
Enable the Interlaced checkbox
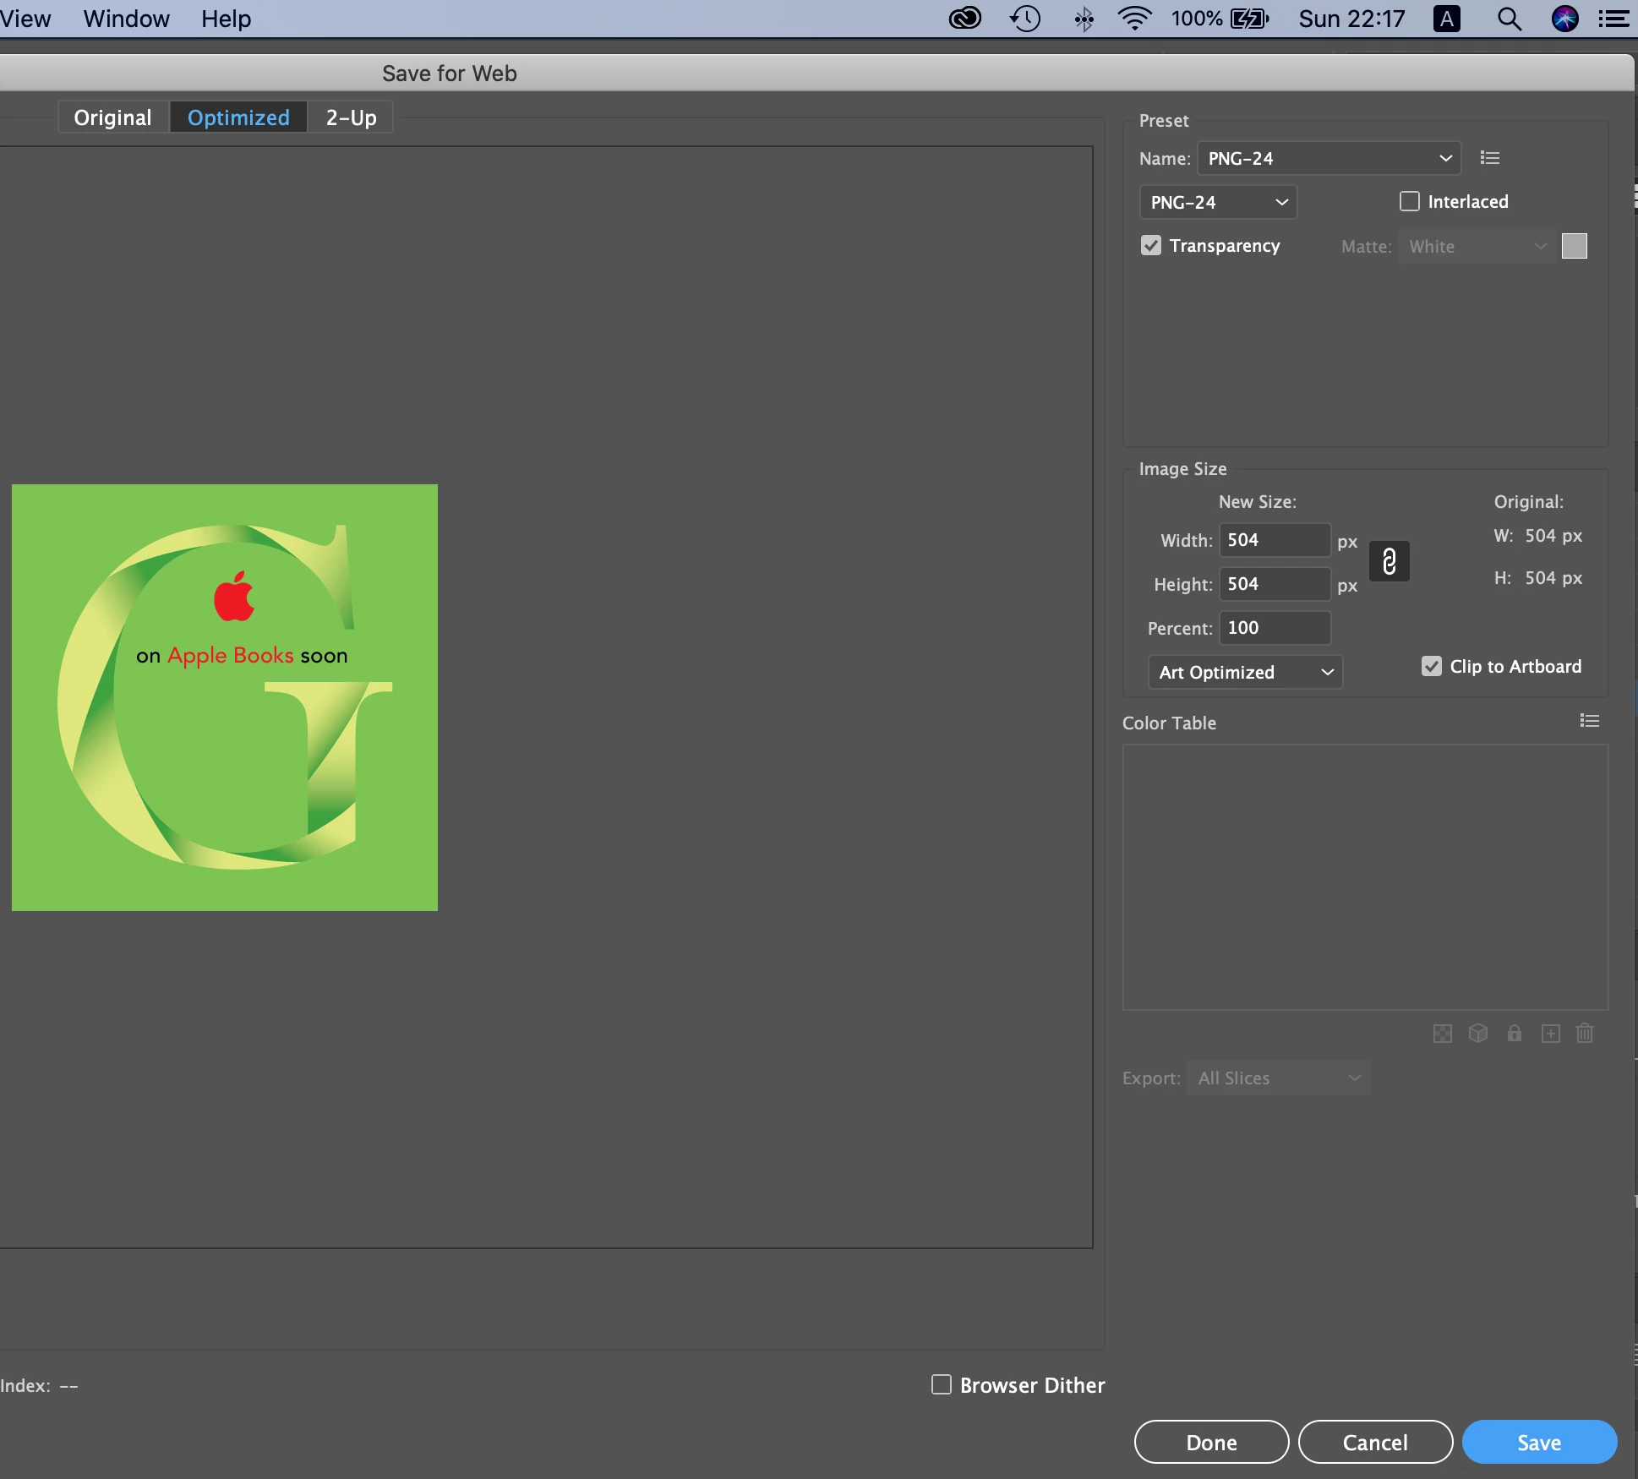pos(1409,201)
